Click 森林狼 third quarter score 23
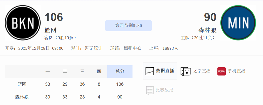Viewport: 263px width, 105px height. point(82,97)
